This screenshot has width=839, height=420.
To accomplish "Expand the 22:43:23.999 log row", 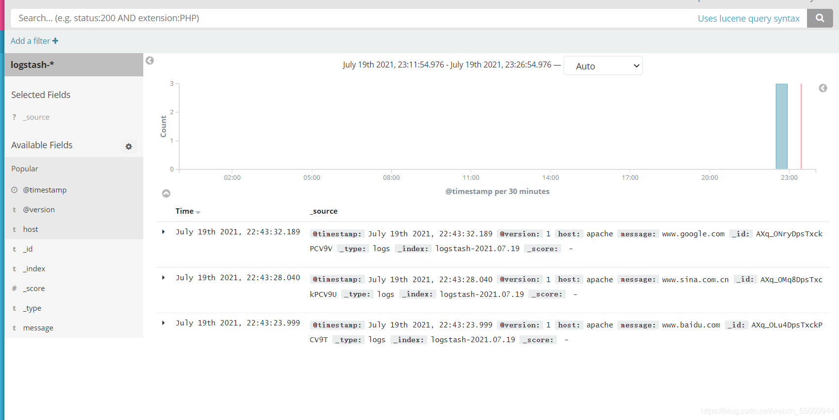I will (163, 323).
